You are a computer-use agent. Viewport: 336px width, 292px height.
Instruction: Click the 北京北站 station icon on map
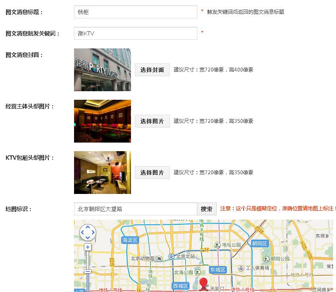coord(171,256)
